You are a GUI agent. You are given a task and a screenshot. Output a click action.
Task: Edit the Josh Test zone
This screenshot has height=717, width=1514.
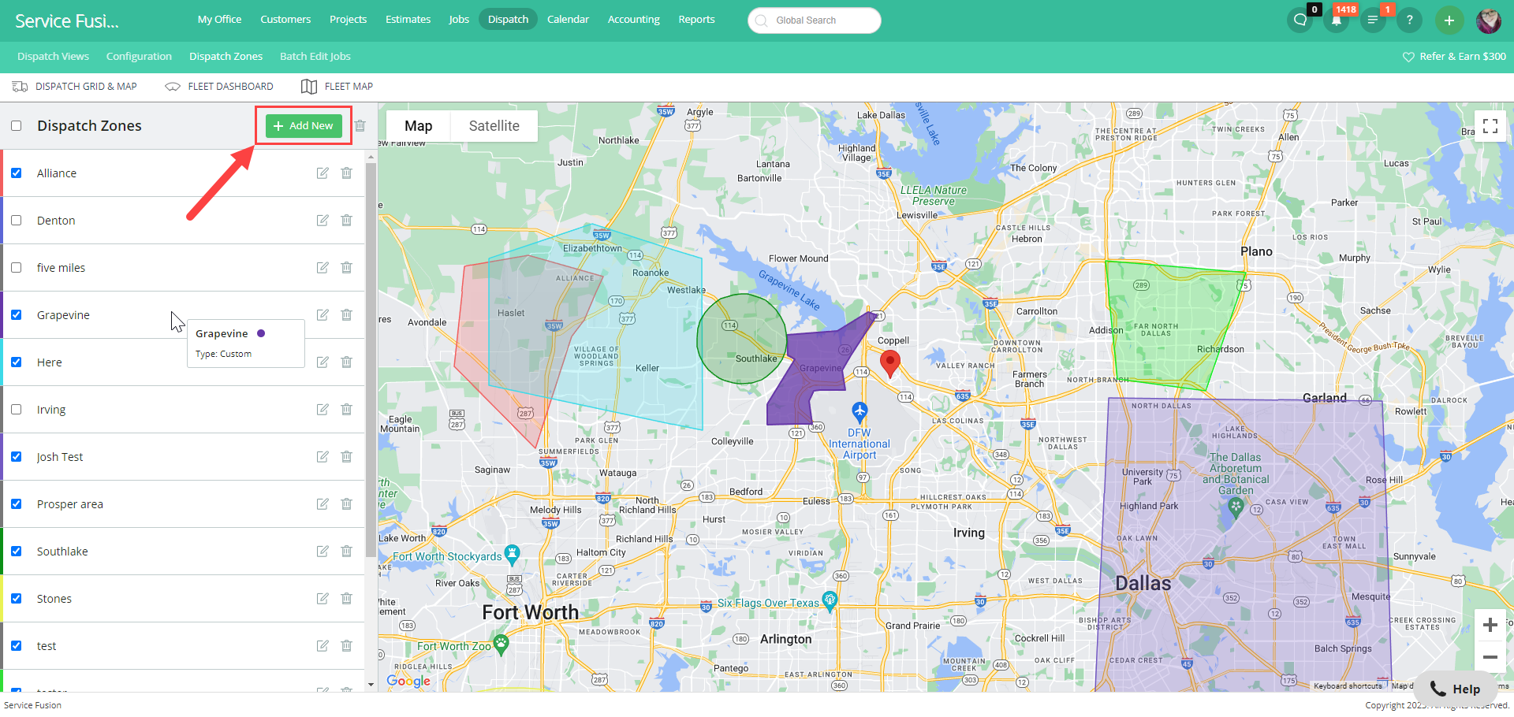323,457
